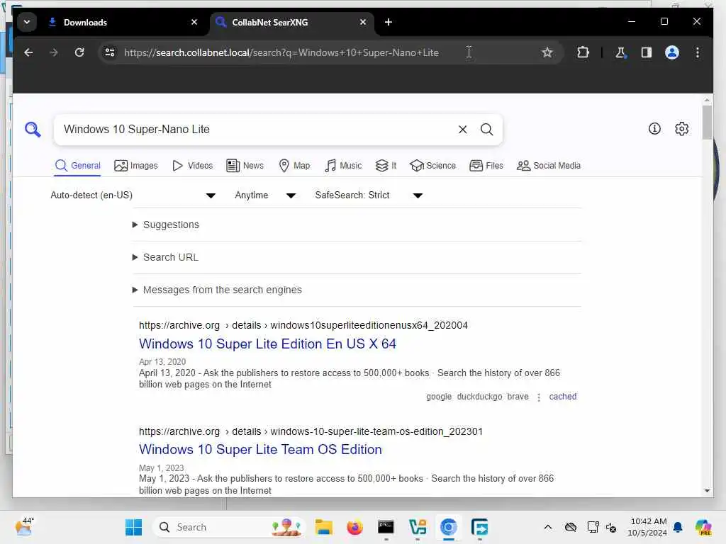The height and width of the screenshot is (544, 726).
Task: Open the tab search dropdown
Action: (x=27, y=22)
